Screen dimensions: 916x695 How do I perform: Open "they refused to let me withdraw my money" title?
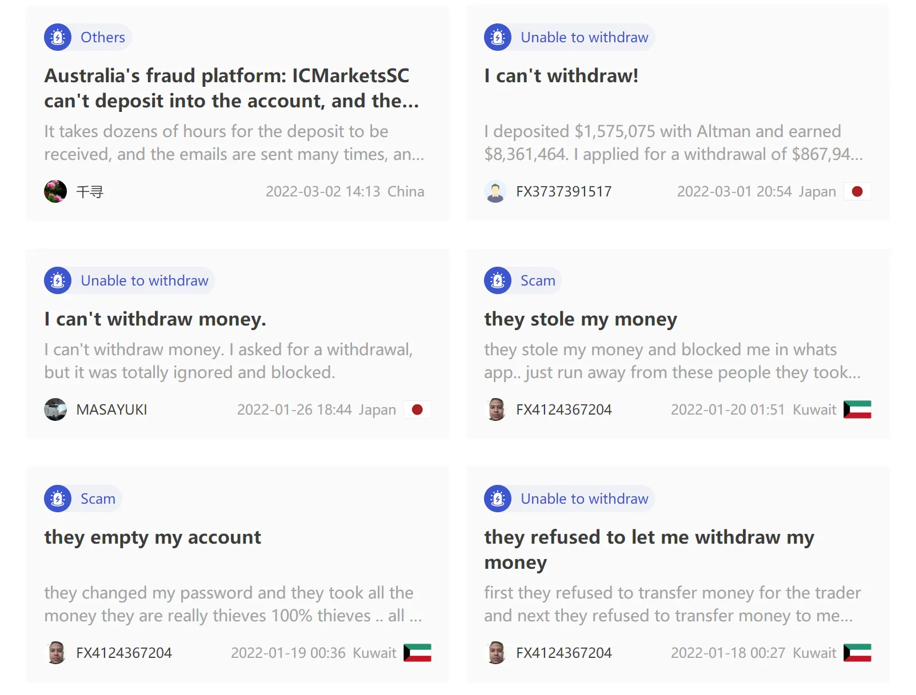[x=649, y=549]
